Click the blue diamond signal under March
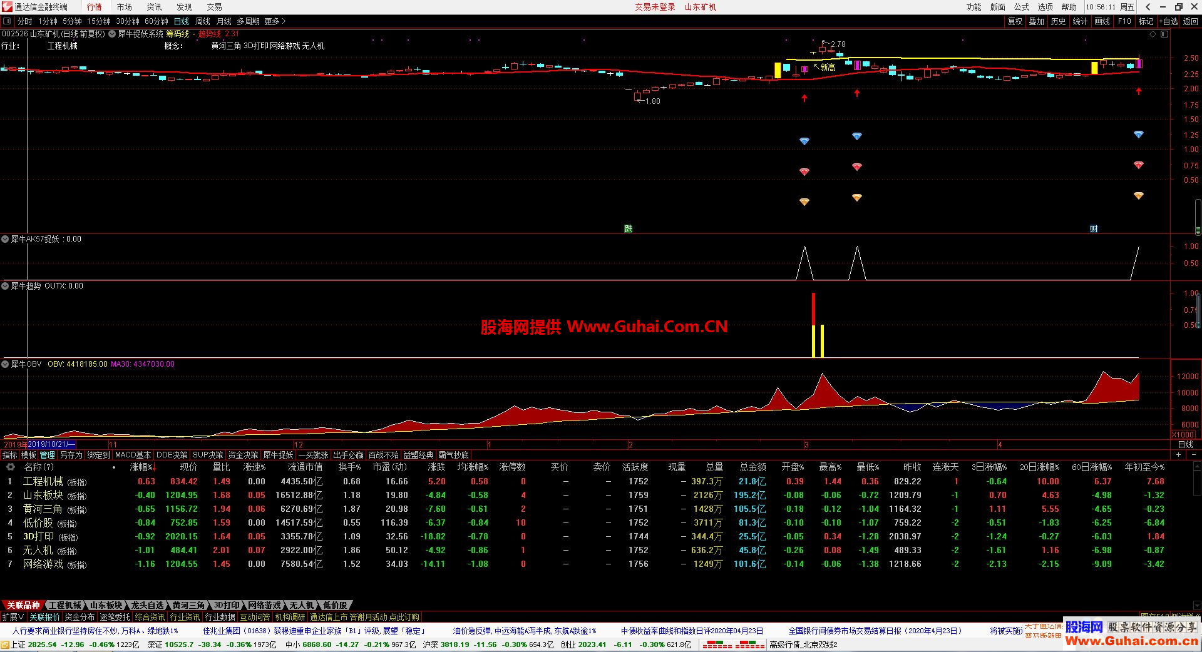Viewport: 1202px width, 652px height. click(804, 141)
